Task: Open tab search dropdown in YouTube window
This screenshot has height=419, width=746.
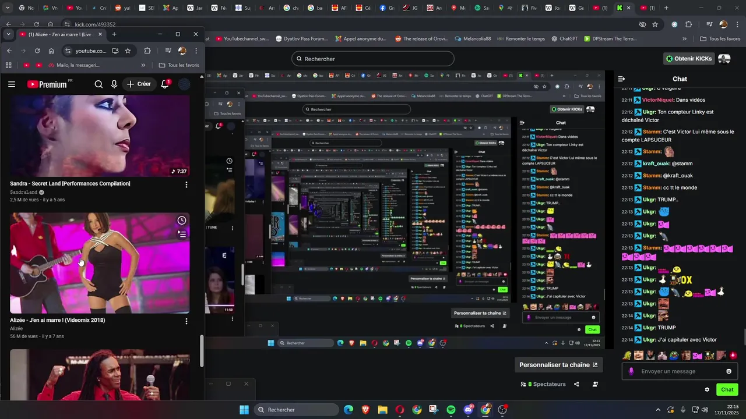Action: click(x=8, y=34)
